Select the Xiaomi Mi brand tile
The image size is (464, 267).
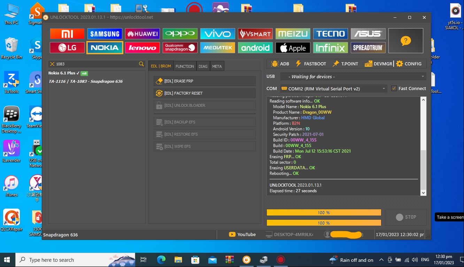tap(67, 34)
